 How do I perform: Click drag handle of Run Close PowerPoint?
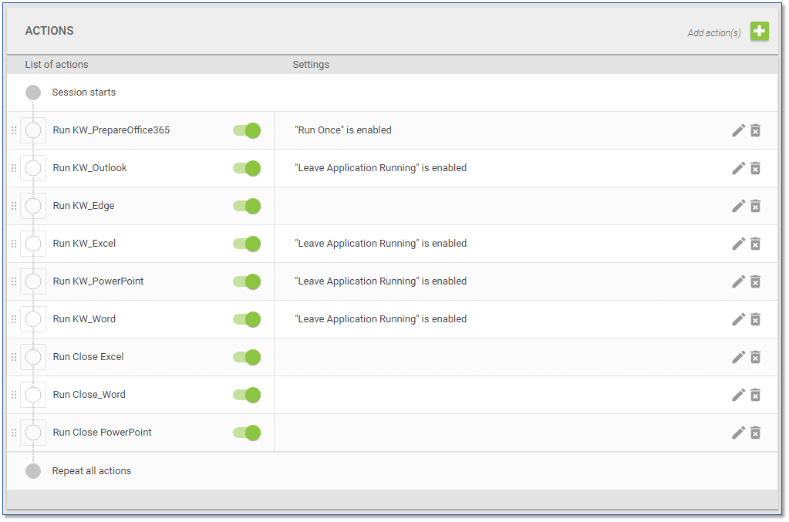click(14, 432)
